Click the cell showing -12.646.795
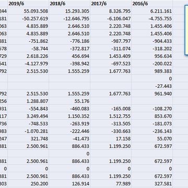 (69, 19)
